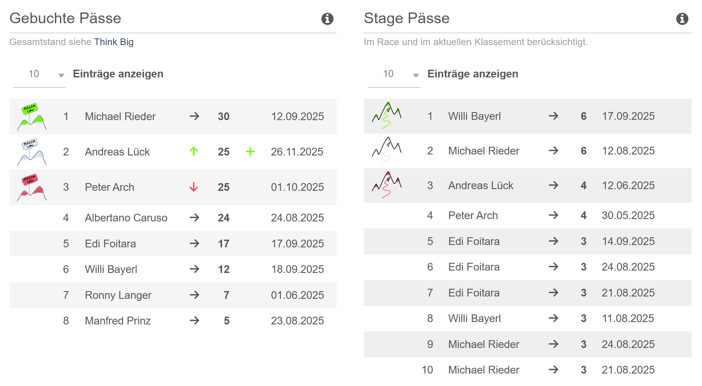Click the blue Passo badge for Andreas Lück
Image resolution: width=702 pixels, height=386 pixels.
tap(32, 152)
